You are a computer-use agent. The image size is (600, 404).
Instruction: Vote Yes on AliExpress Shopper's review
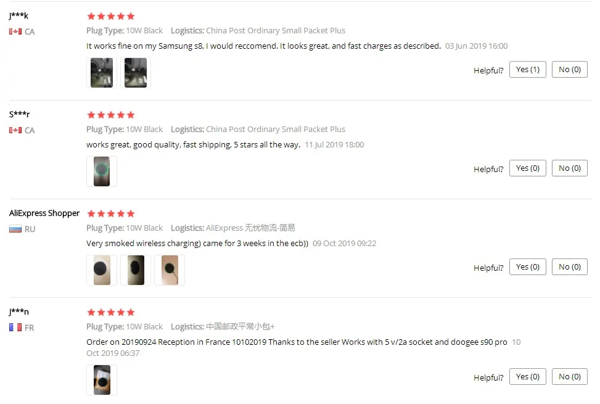pos(528,267)
